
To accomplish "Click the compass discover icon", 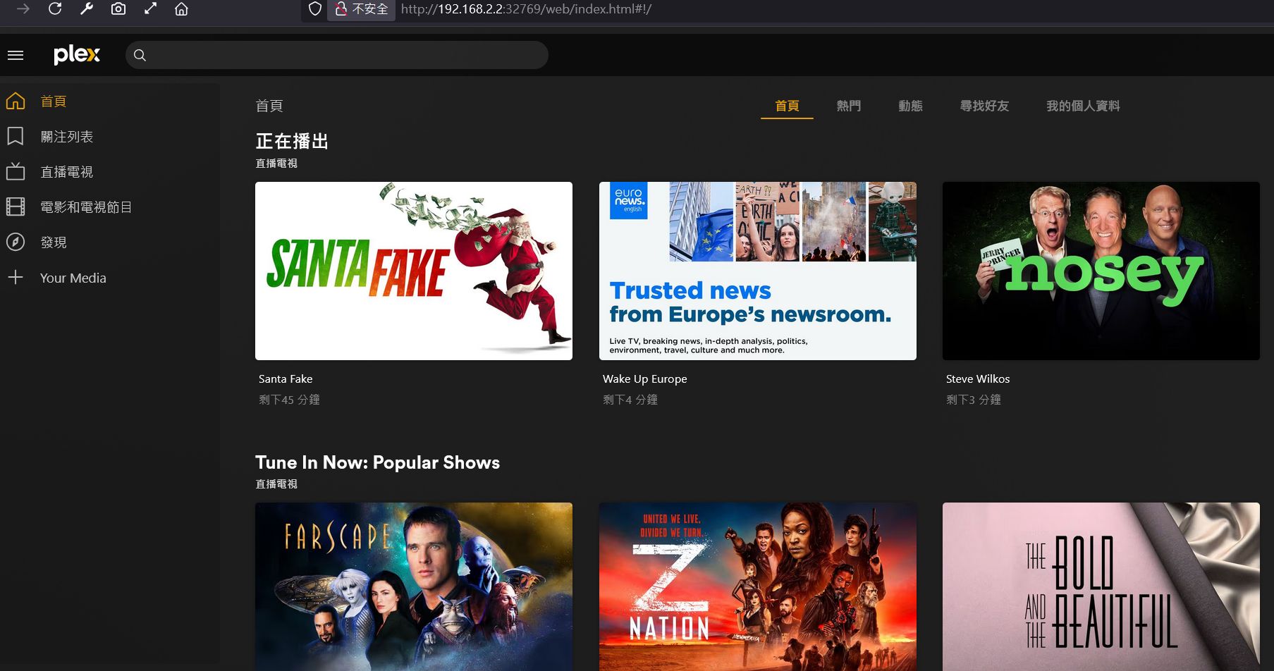I will pos(16,242).
